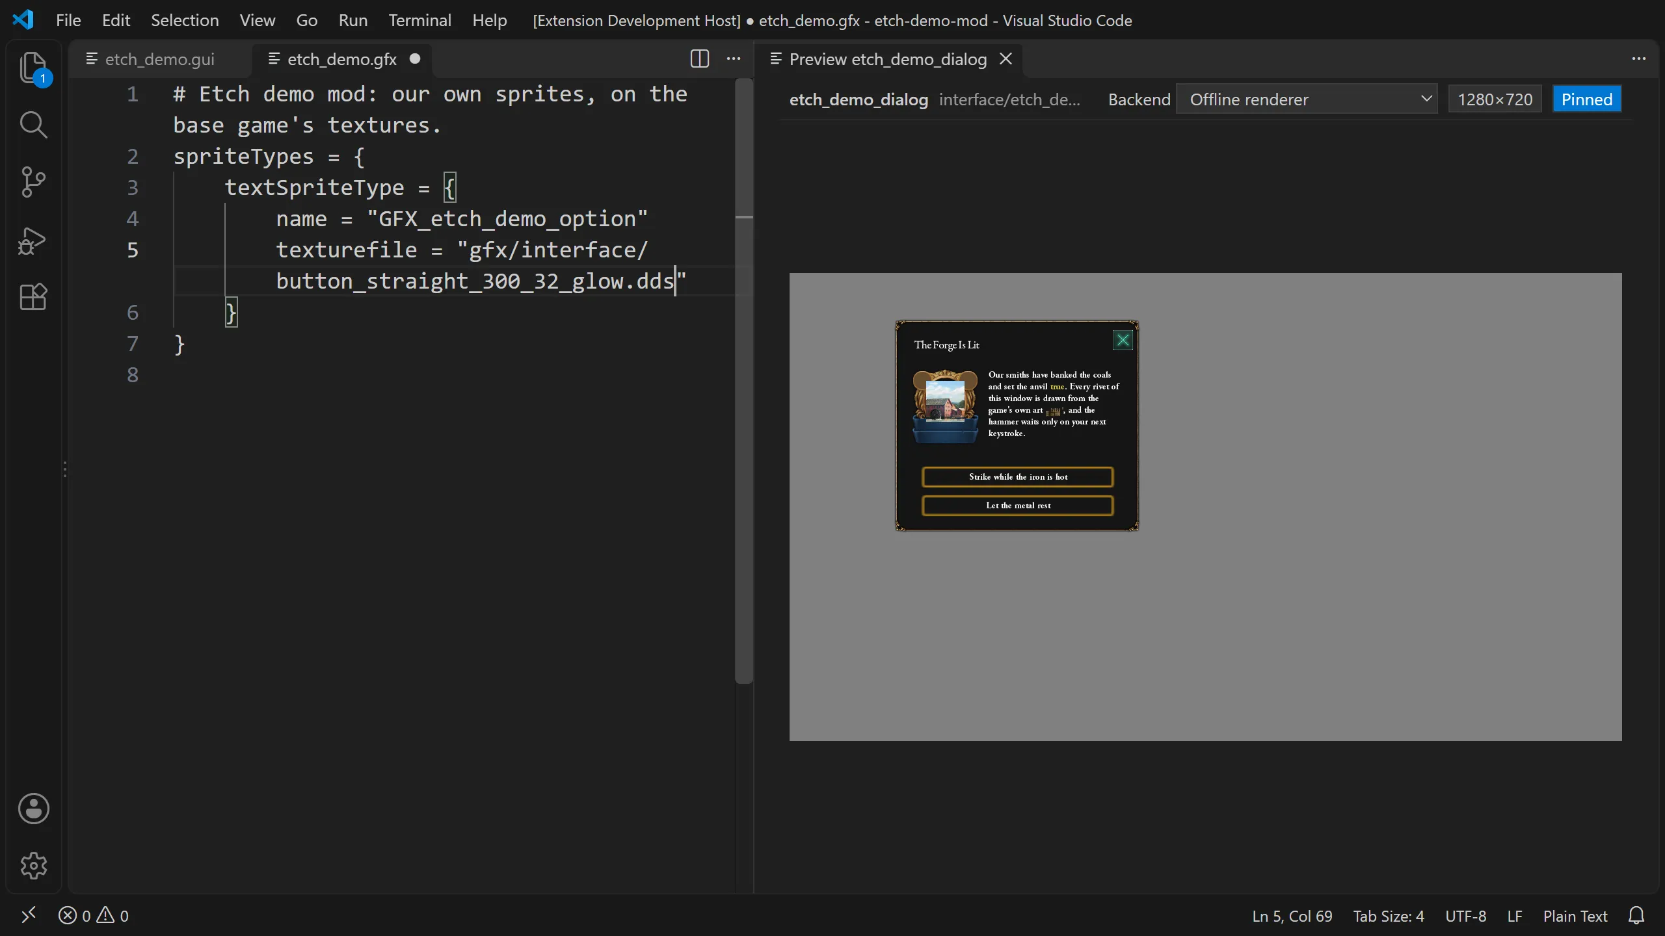1665x936 pixels.
Task: Select the etch_demo.gfx editor tab
Action: click(342, 59)
